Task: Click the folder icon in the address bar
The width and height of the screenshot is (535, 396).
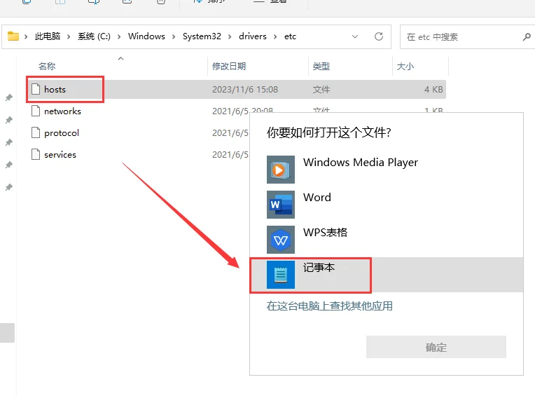Action: click(13, 36)
